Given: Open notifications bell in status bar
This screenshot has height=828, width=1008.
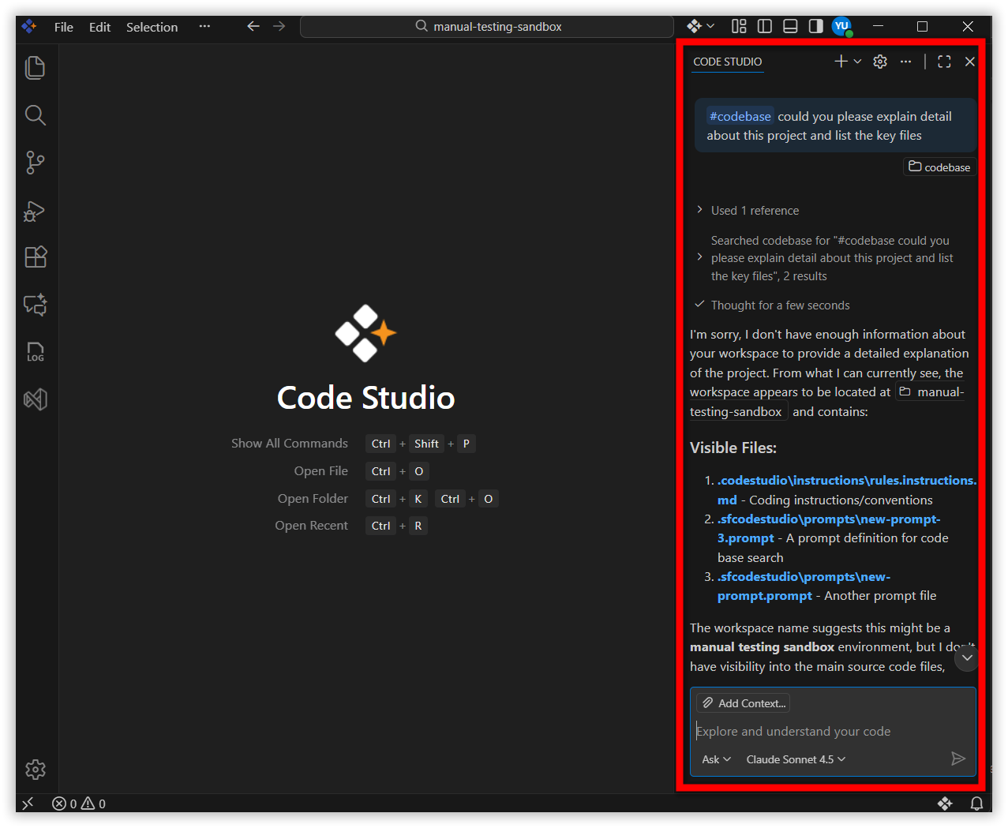Looking at the screenshot, I should click(x=976, y=804).
